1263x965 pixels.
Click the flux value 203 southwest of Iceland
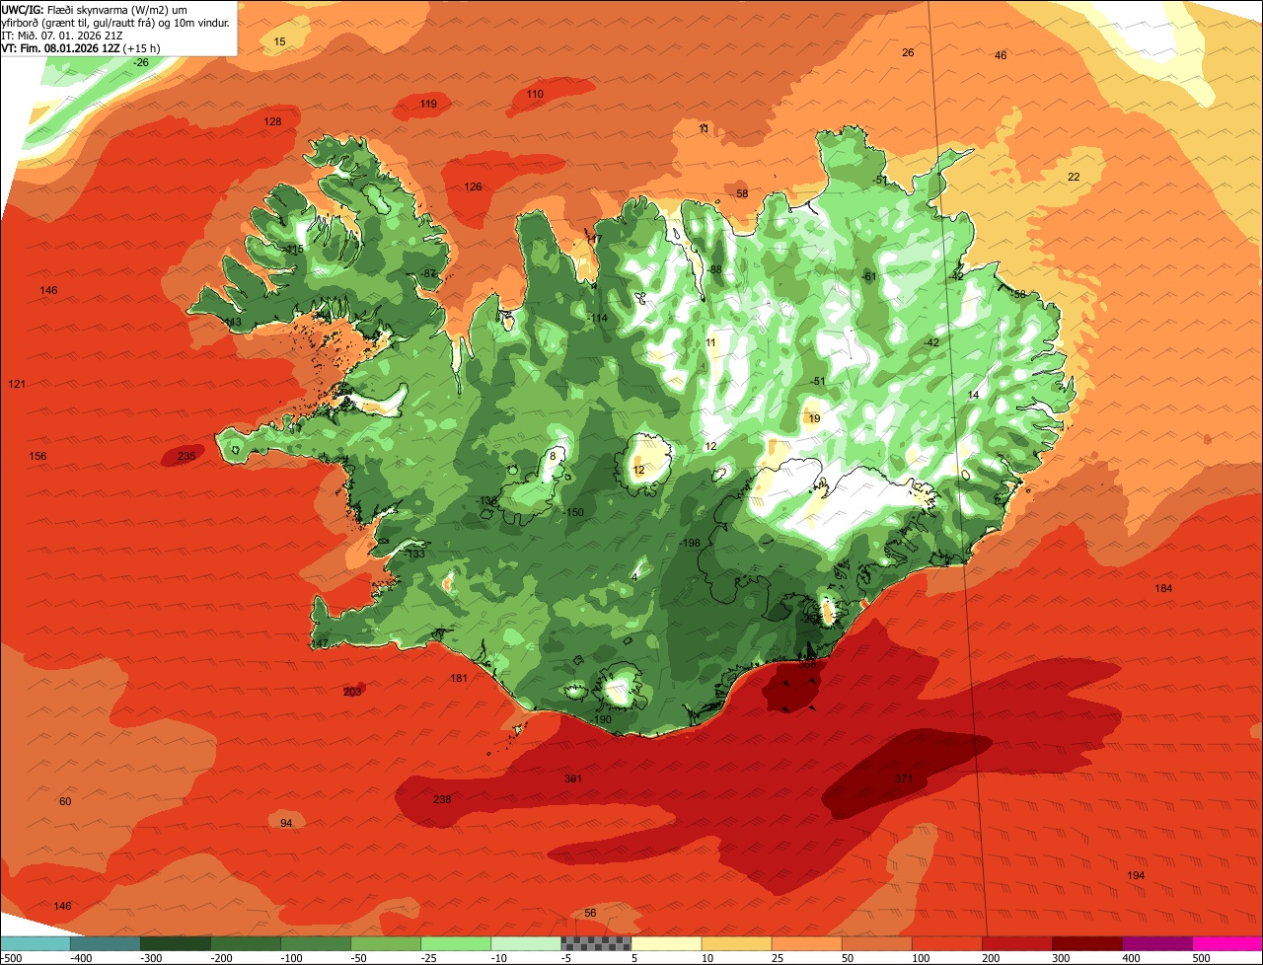(x=352, y=692)
